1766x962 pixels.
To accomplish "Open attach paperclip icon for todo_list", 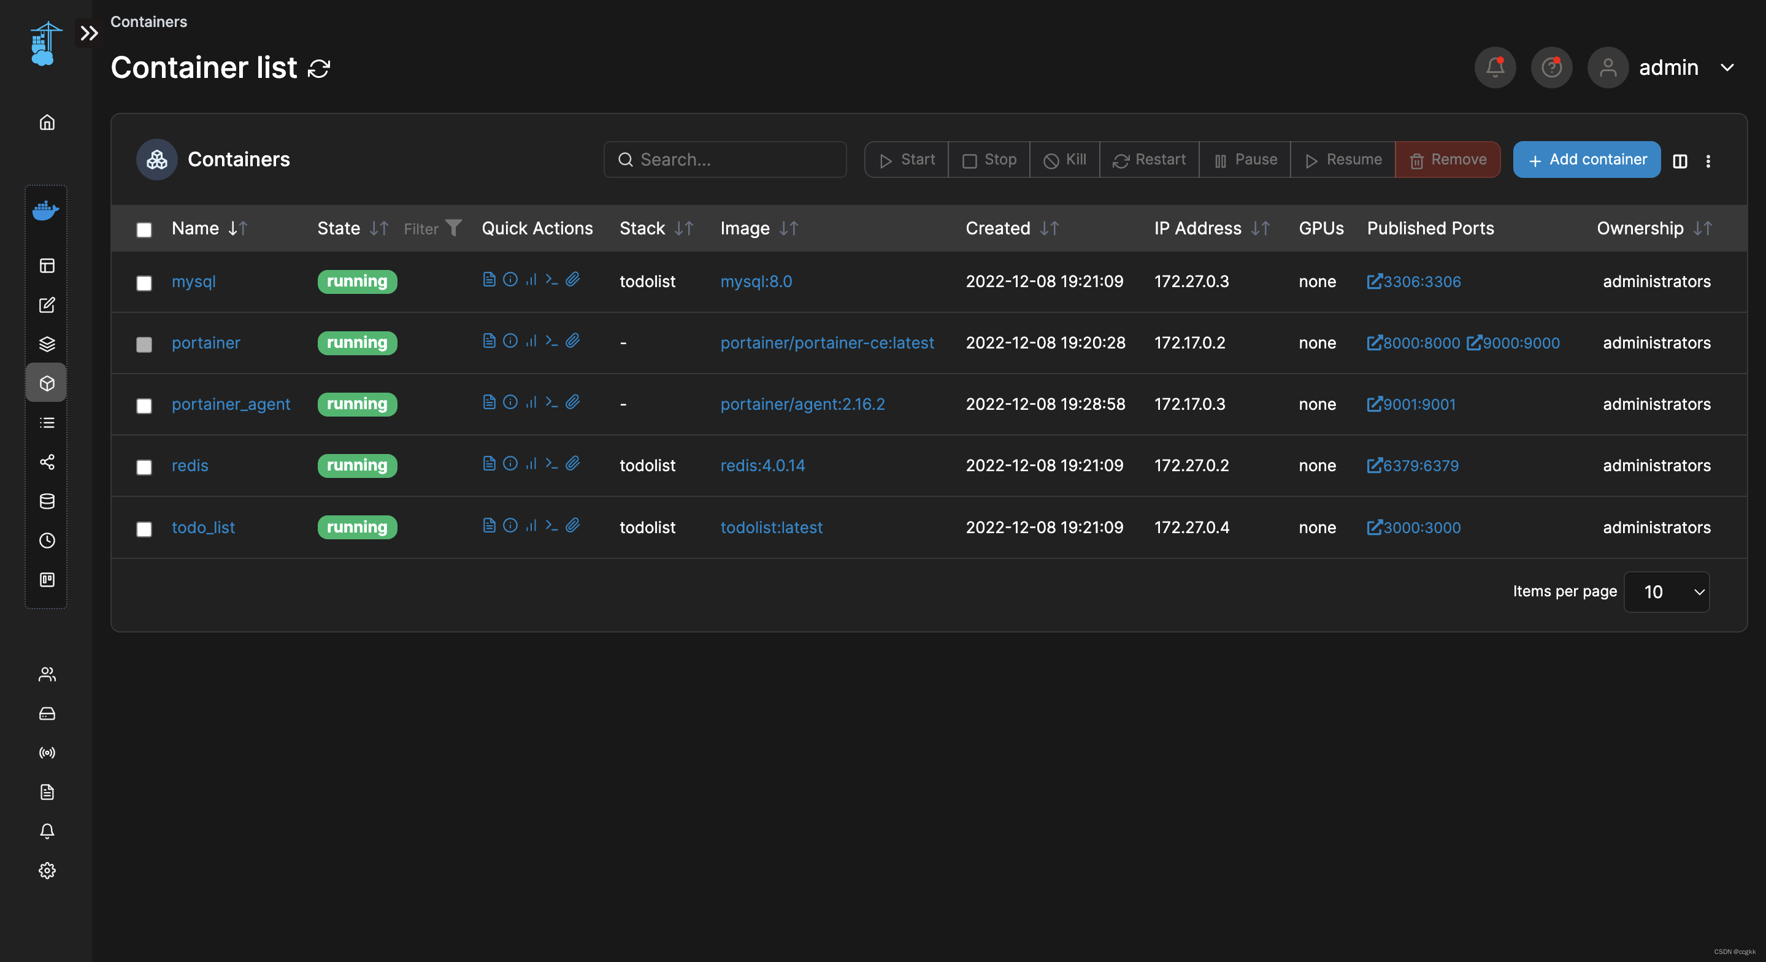I will [573, 525].
